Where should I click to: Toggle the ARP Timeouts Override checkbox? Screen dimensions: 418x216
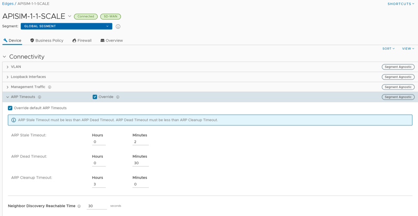[x=95, y=97]
